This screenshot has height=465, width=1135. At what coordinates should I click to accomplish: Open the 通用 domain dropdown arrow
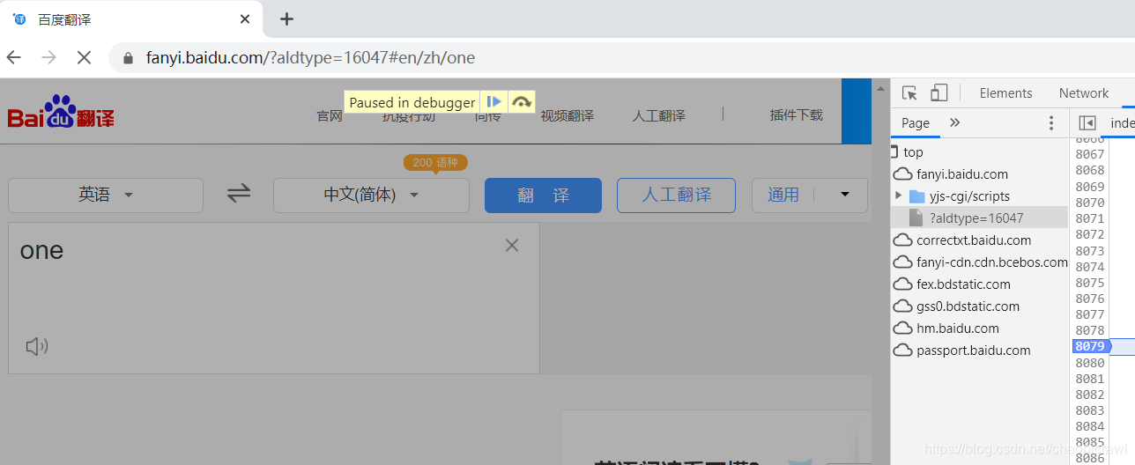(x=845, y=195)
